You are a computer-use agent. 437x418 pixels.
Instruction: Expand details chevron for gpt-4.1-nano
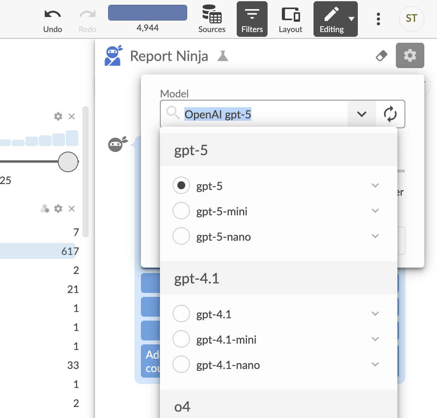pyautogui.click(x=375, y=364)
